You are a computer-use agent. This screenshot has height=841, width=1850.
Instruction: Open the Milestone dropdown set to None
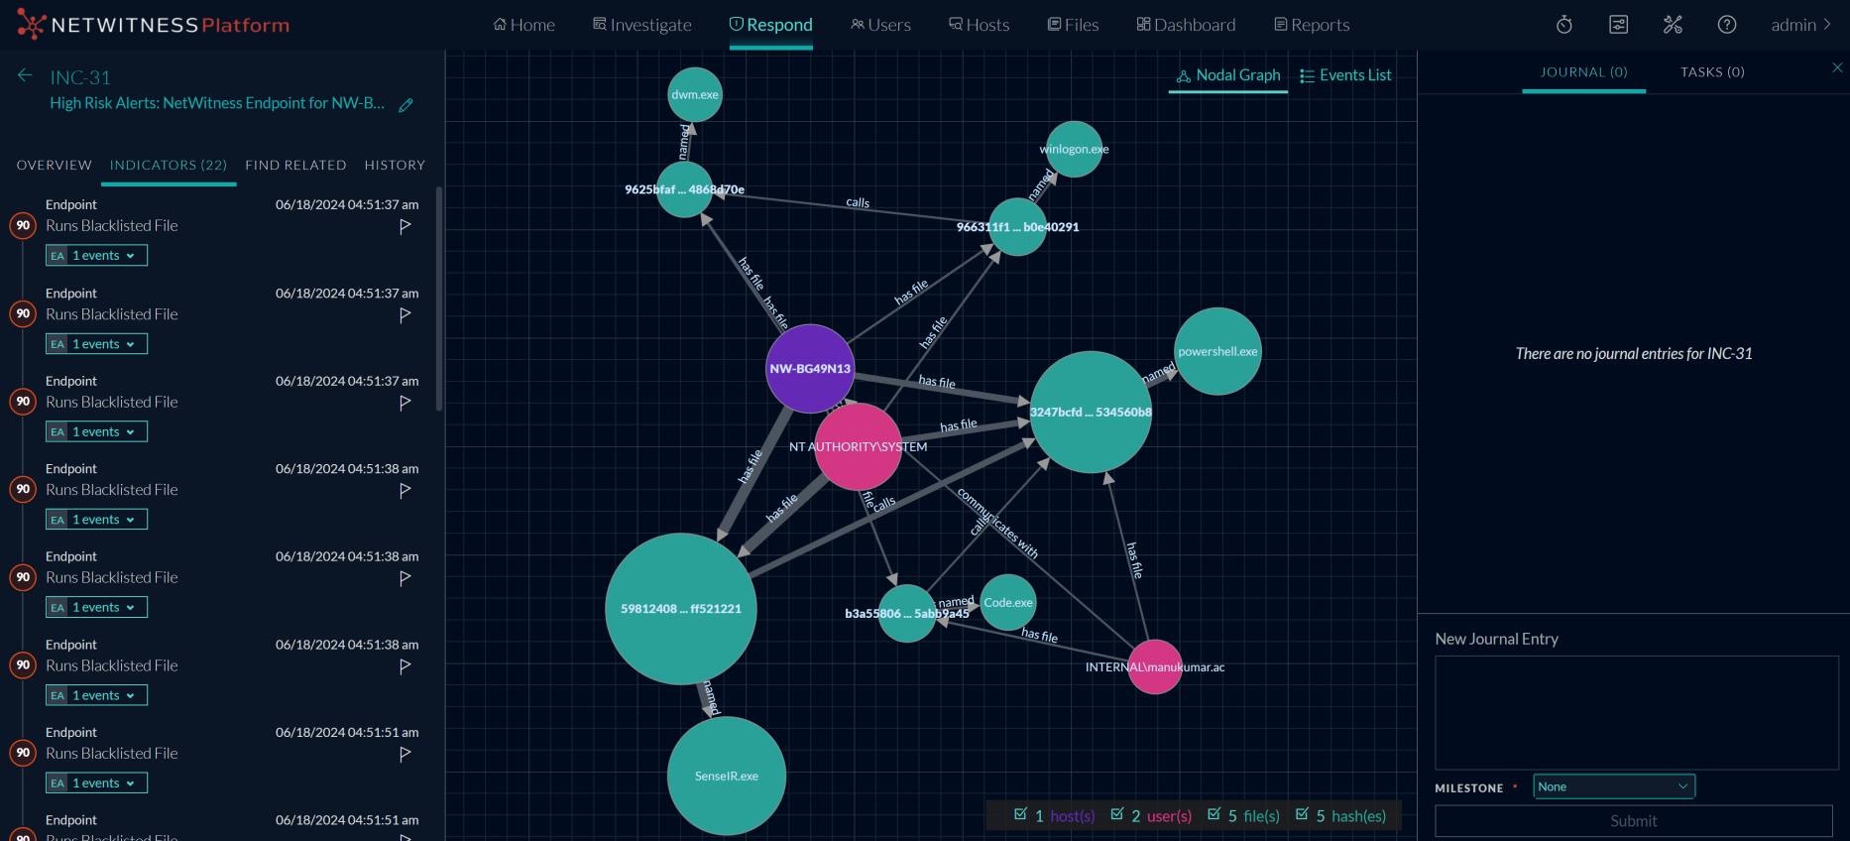(1614, 786)
